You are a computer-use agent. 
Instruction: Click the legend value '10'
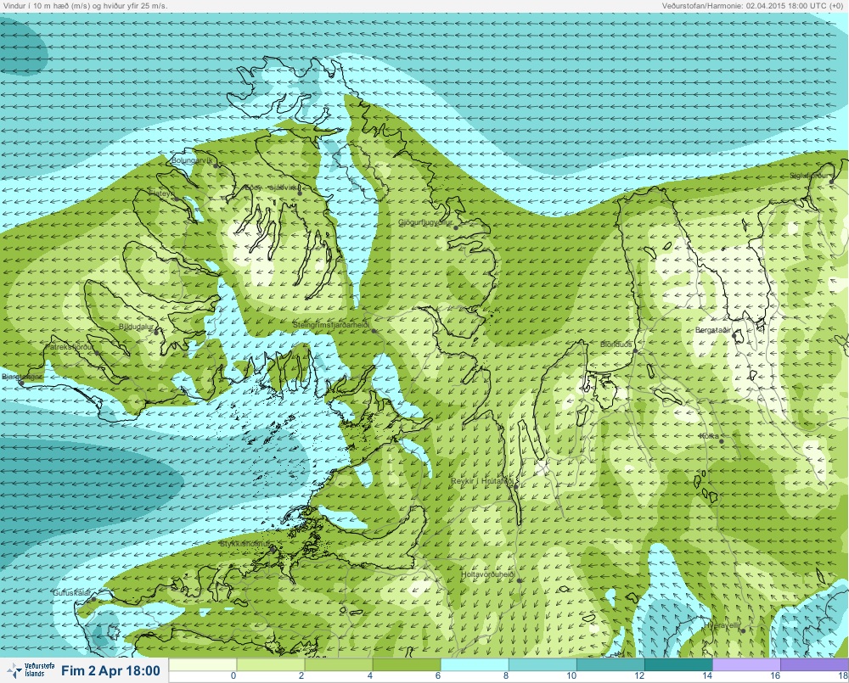click(571, 676)
